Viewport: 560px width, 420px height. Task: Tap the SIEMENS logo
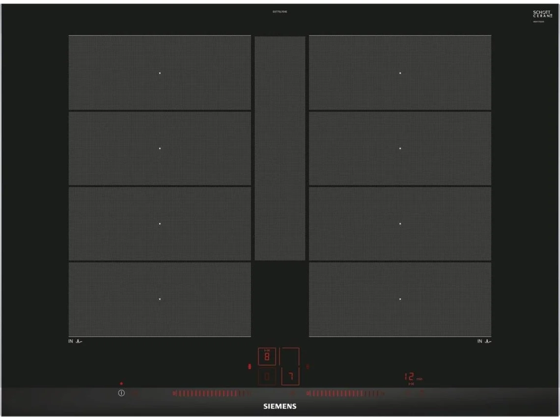click(x=280, y=406)
